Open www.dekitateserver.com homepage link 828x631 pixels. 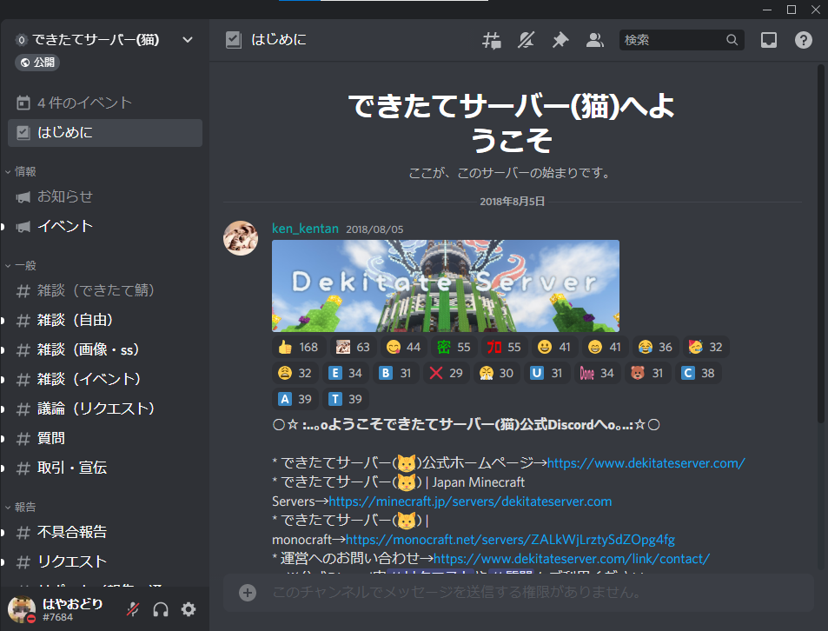[646, 463]
